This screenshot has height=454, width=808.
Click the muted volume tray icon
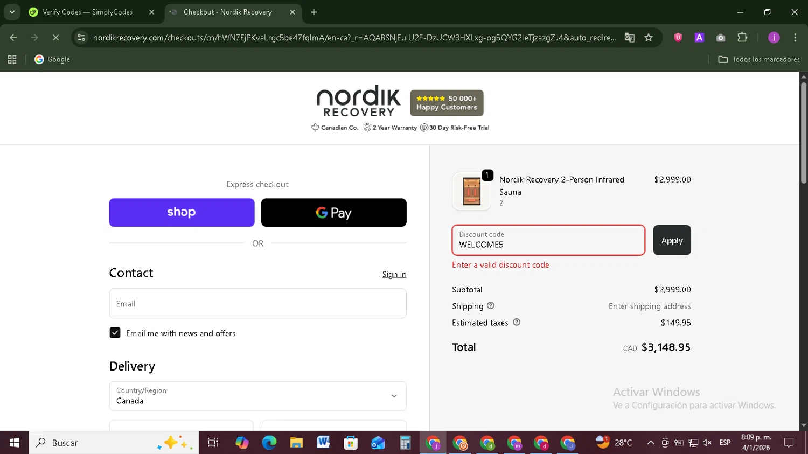pyautogui.click(x=707, y=443)
